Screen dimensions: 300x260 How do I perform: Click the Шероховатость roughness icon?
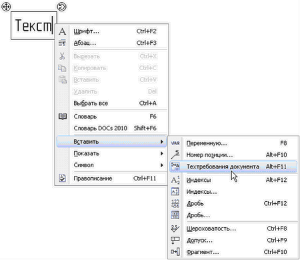click(x=175, y=229)
